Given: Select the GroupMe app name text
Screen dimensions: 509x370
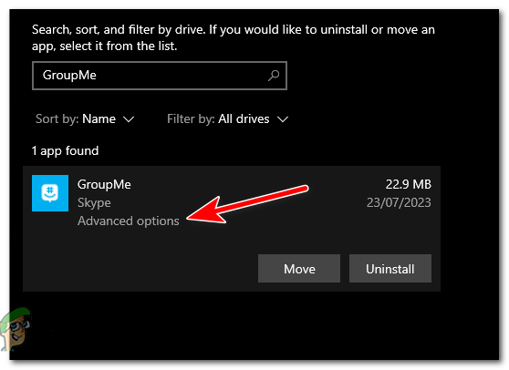Looking at the screenshot, I should 104,184.
